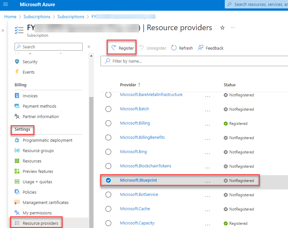The image size is (288, 228).
Task: Refresh the resource providers list
Action: 182,48
